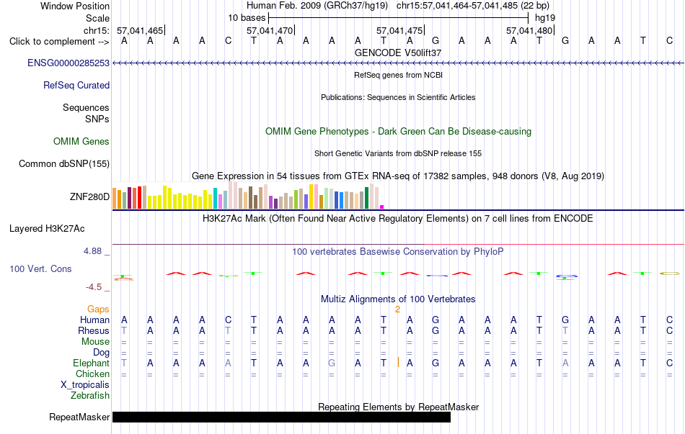The height and width of the screenshot is (434, 685).
Task: Select the Elephant species row label
Action: pos(92,363)
